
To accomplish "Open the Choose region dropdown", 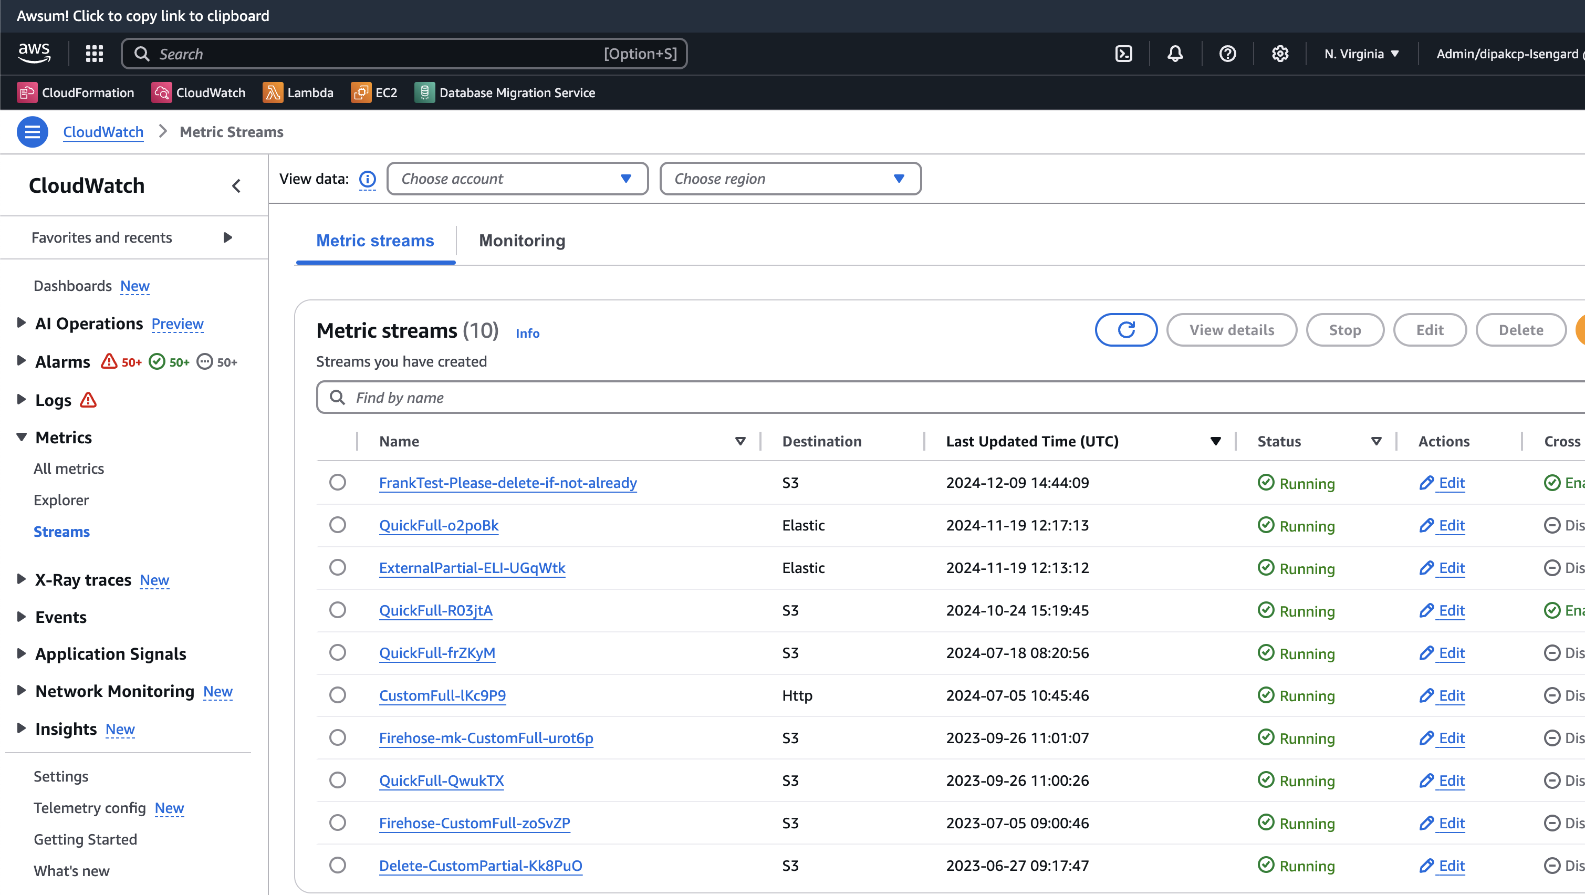I will (x=790, y=179).
